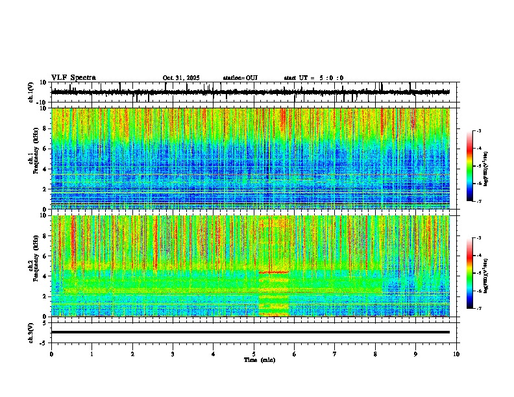
Task: Click the ch.1 waveform trace panel
Action: click(255, 92)
